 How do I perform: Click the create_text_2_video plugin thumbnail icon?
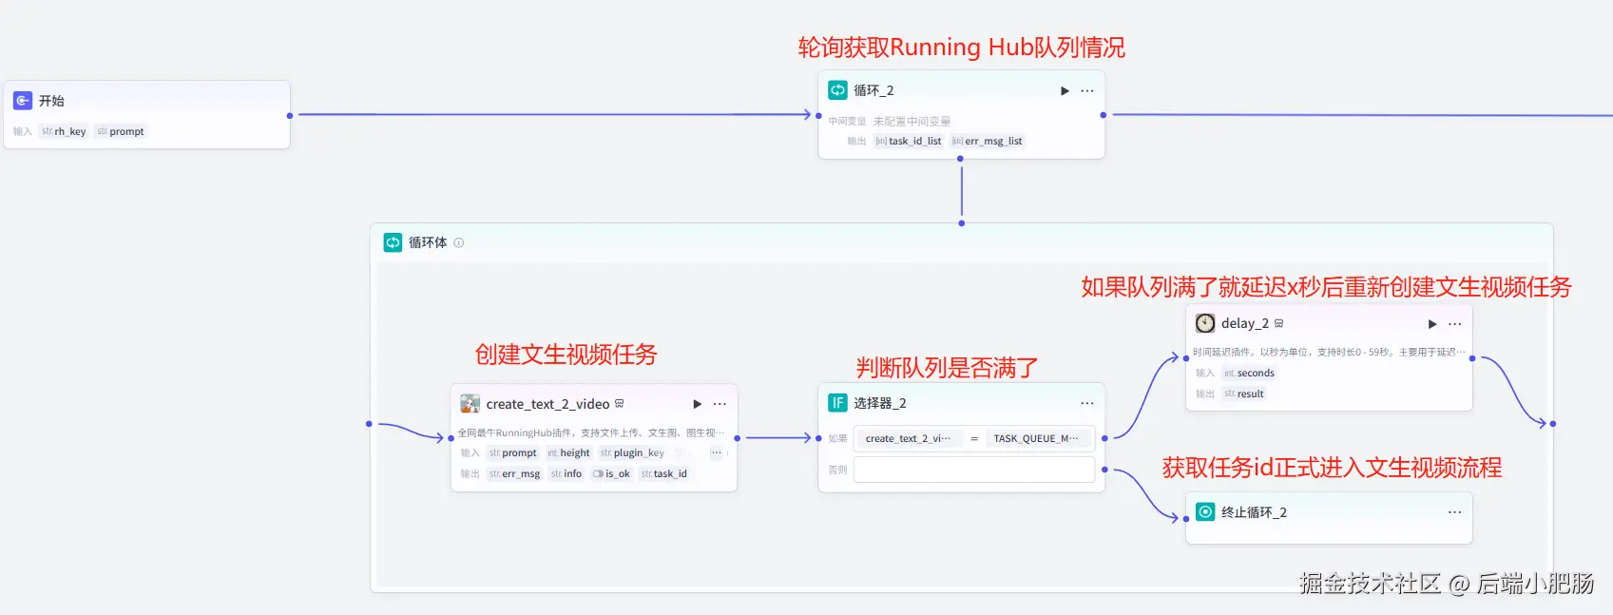(x=470, y=404)
